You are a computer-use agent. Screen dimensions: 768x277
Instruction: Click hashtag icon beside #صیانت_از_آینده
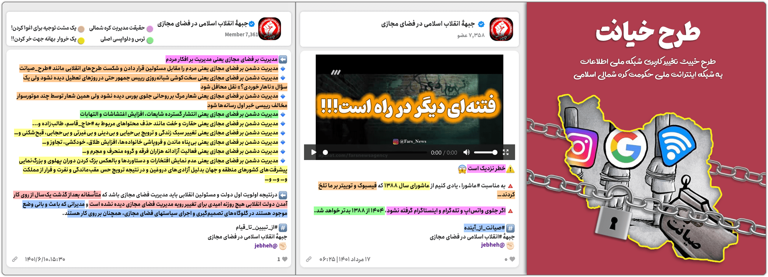510,228
